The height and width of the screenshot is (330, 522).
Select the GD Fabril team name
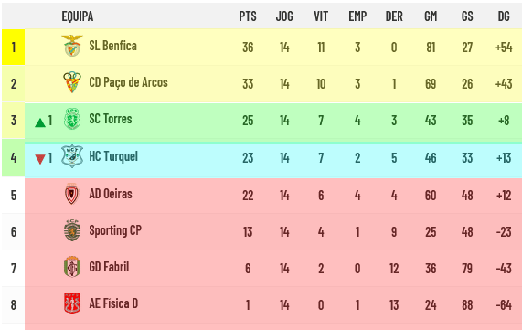(109, 267)
